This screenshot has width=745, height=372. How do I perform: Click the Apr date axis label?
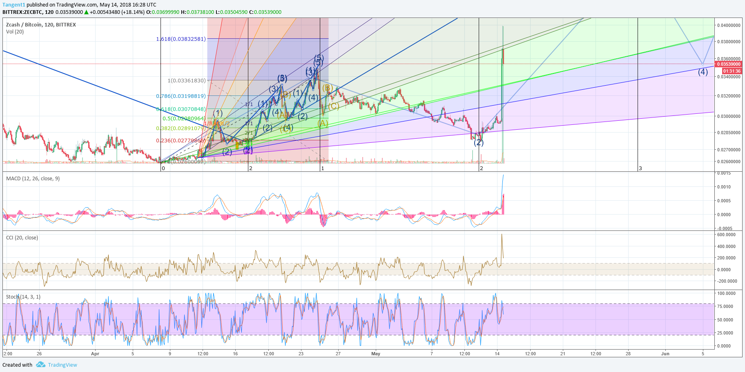point(95,354)
